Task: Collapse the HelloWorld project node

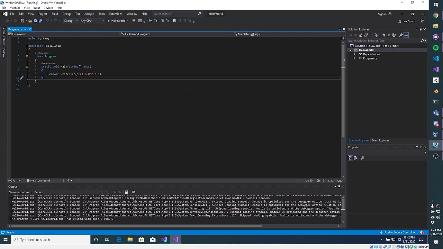Action: [350, 50]
